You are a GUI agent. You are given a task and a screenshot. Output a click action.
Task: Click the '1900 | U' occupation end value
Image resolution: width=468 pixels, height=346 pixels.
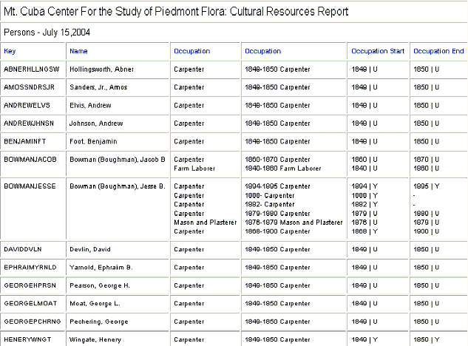[x=426, y=231]
